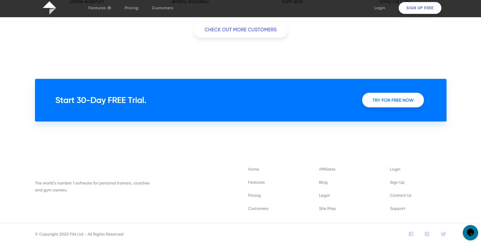This screenshot has height=243, width=481.
Task: Open the Login link in the footer
Action: pyautogui.click(x=395, y=169)
